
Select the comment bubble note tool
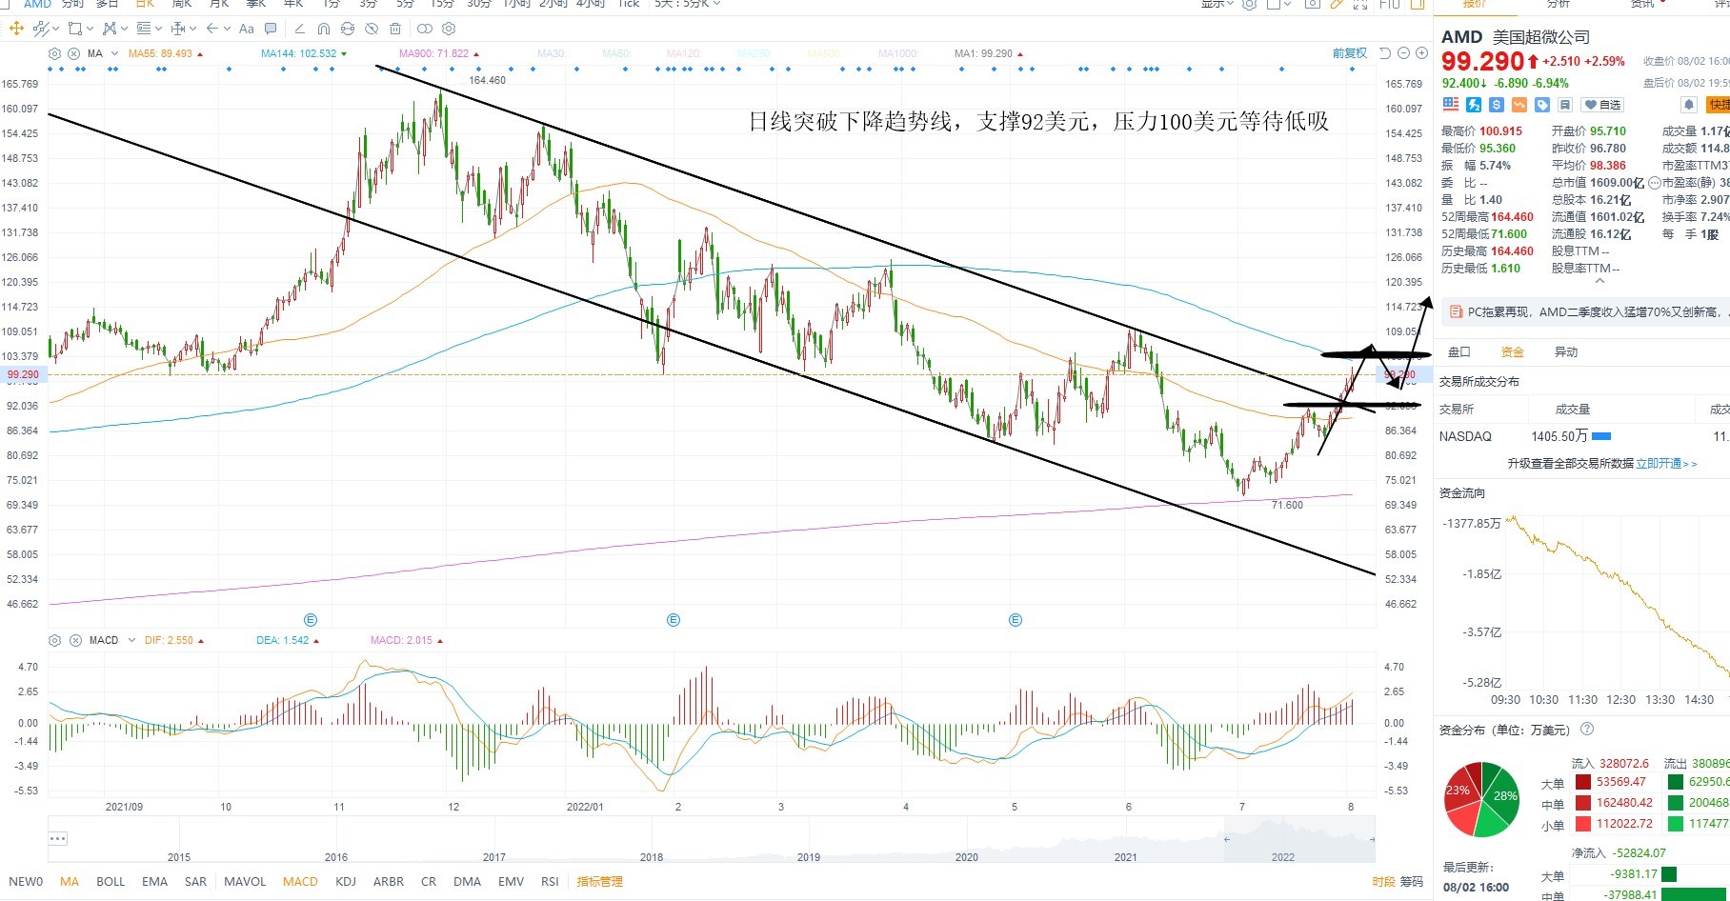coord(271,29)
